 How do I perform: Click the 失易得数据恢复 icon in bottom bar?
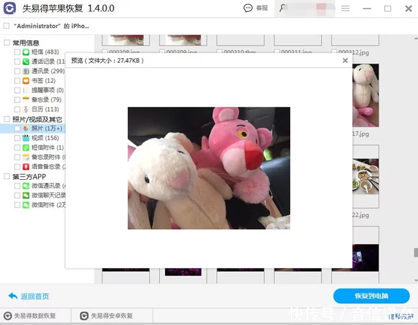tap(8, 316)
